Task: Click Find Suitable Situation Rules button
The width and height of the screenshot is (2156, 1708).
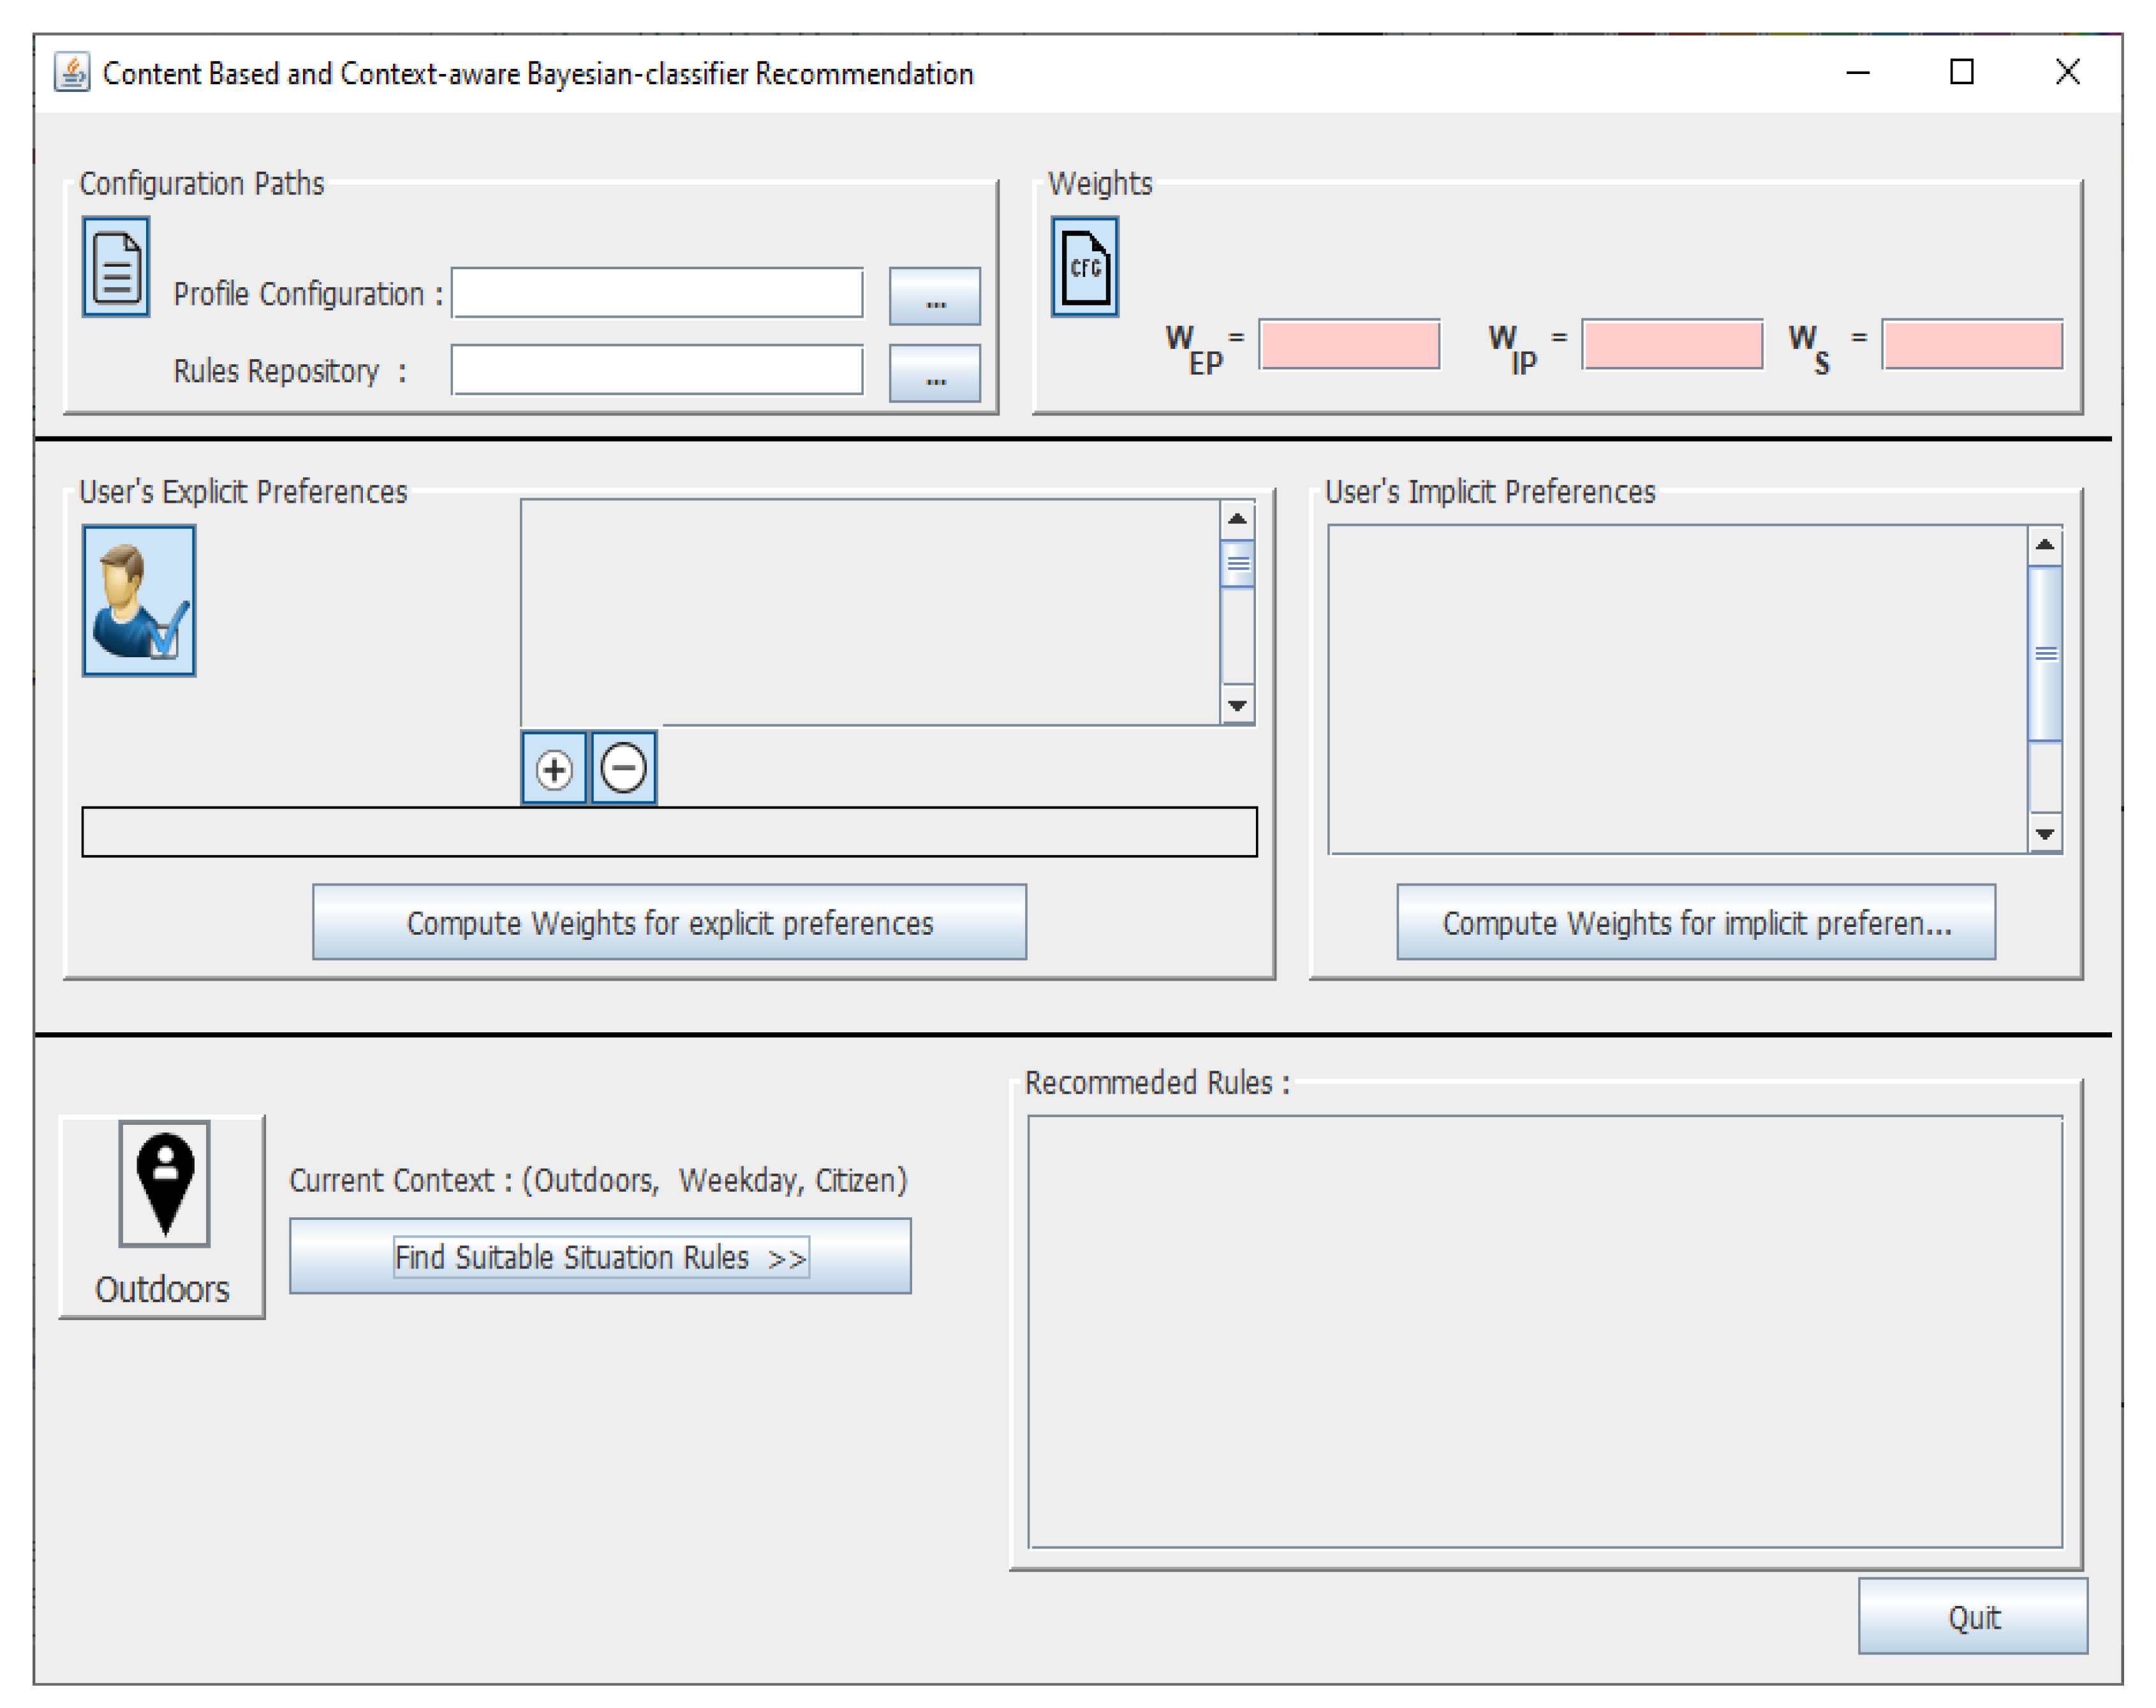Action: click(600, 1256)
